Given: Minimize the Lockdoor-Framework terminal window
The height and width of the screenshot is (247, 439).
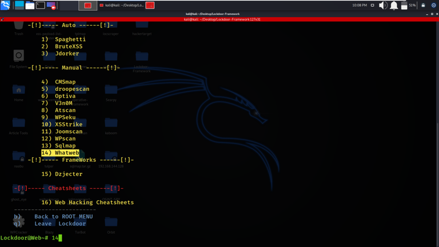Looking at the screenshot, I should coord(427,14).
